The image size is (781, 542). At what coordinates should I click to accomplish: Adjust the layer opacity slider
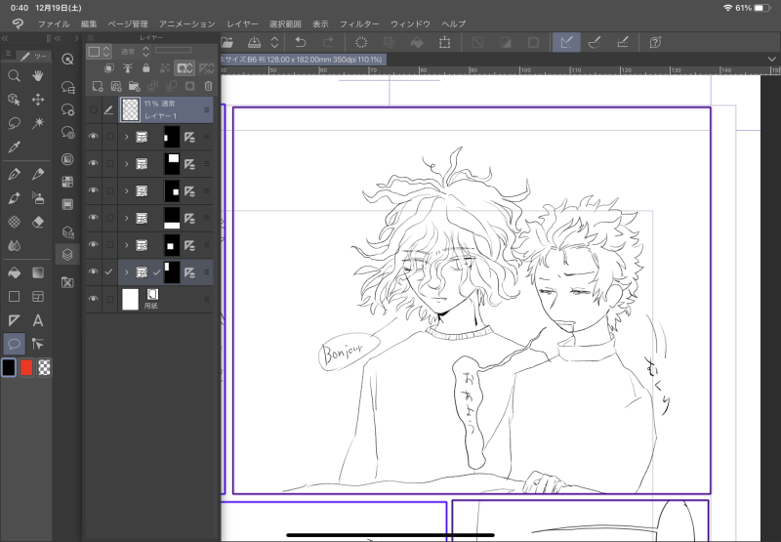point(173,50)
